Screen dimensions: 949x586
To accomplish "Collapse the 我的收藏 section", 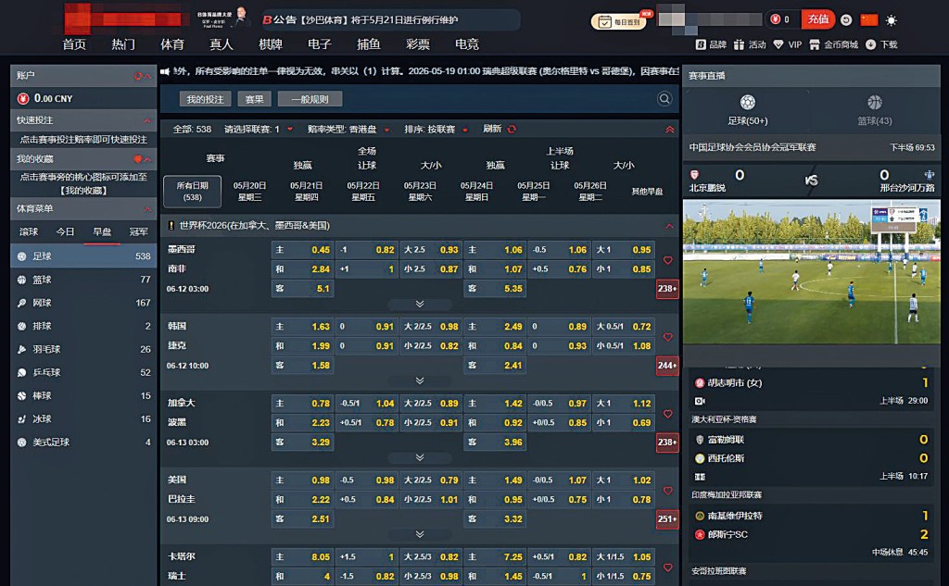I will 148,159.
